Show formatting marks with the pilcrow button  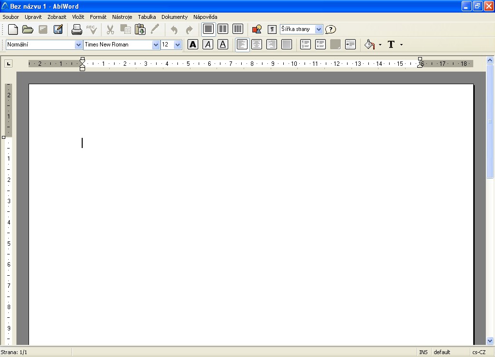click(272, 30)
